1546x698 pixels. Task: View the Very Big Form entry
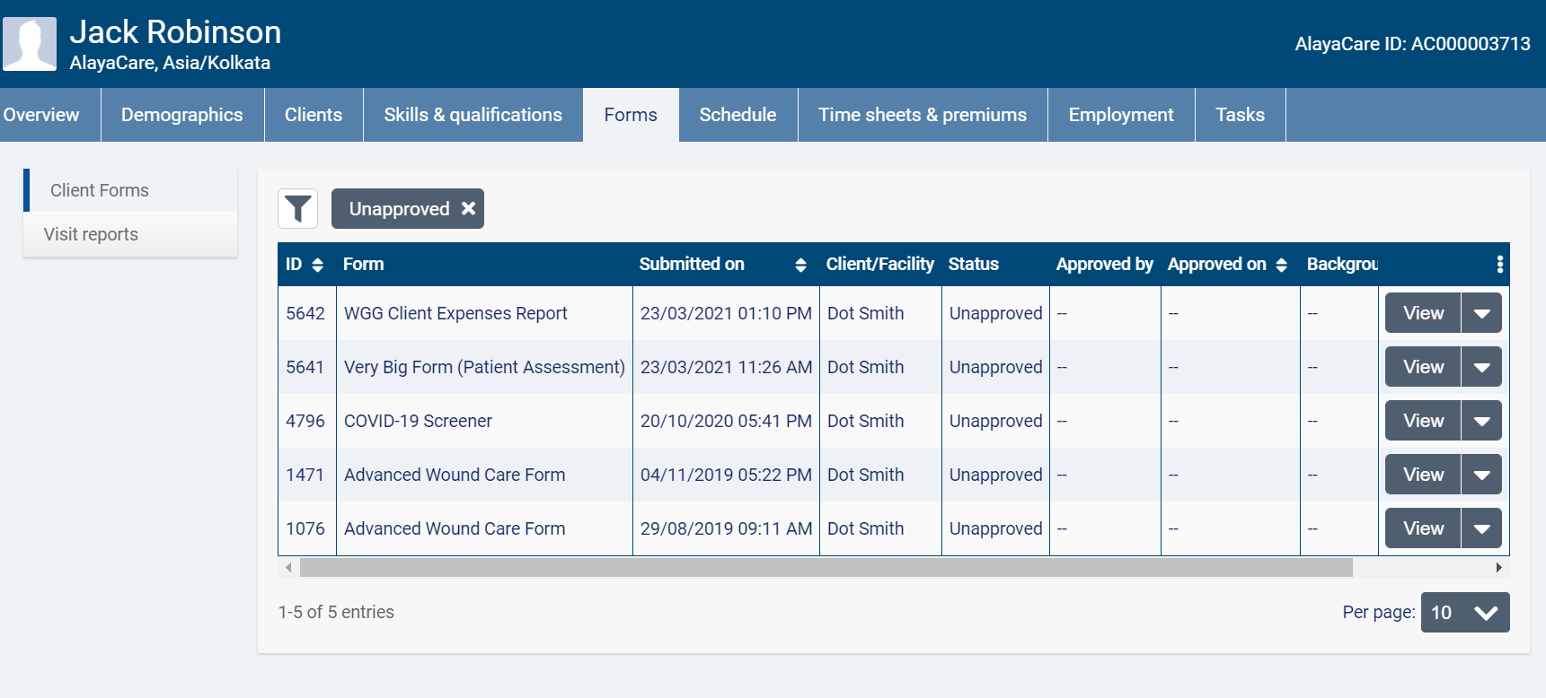click(1423, 367)
